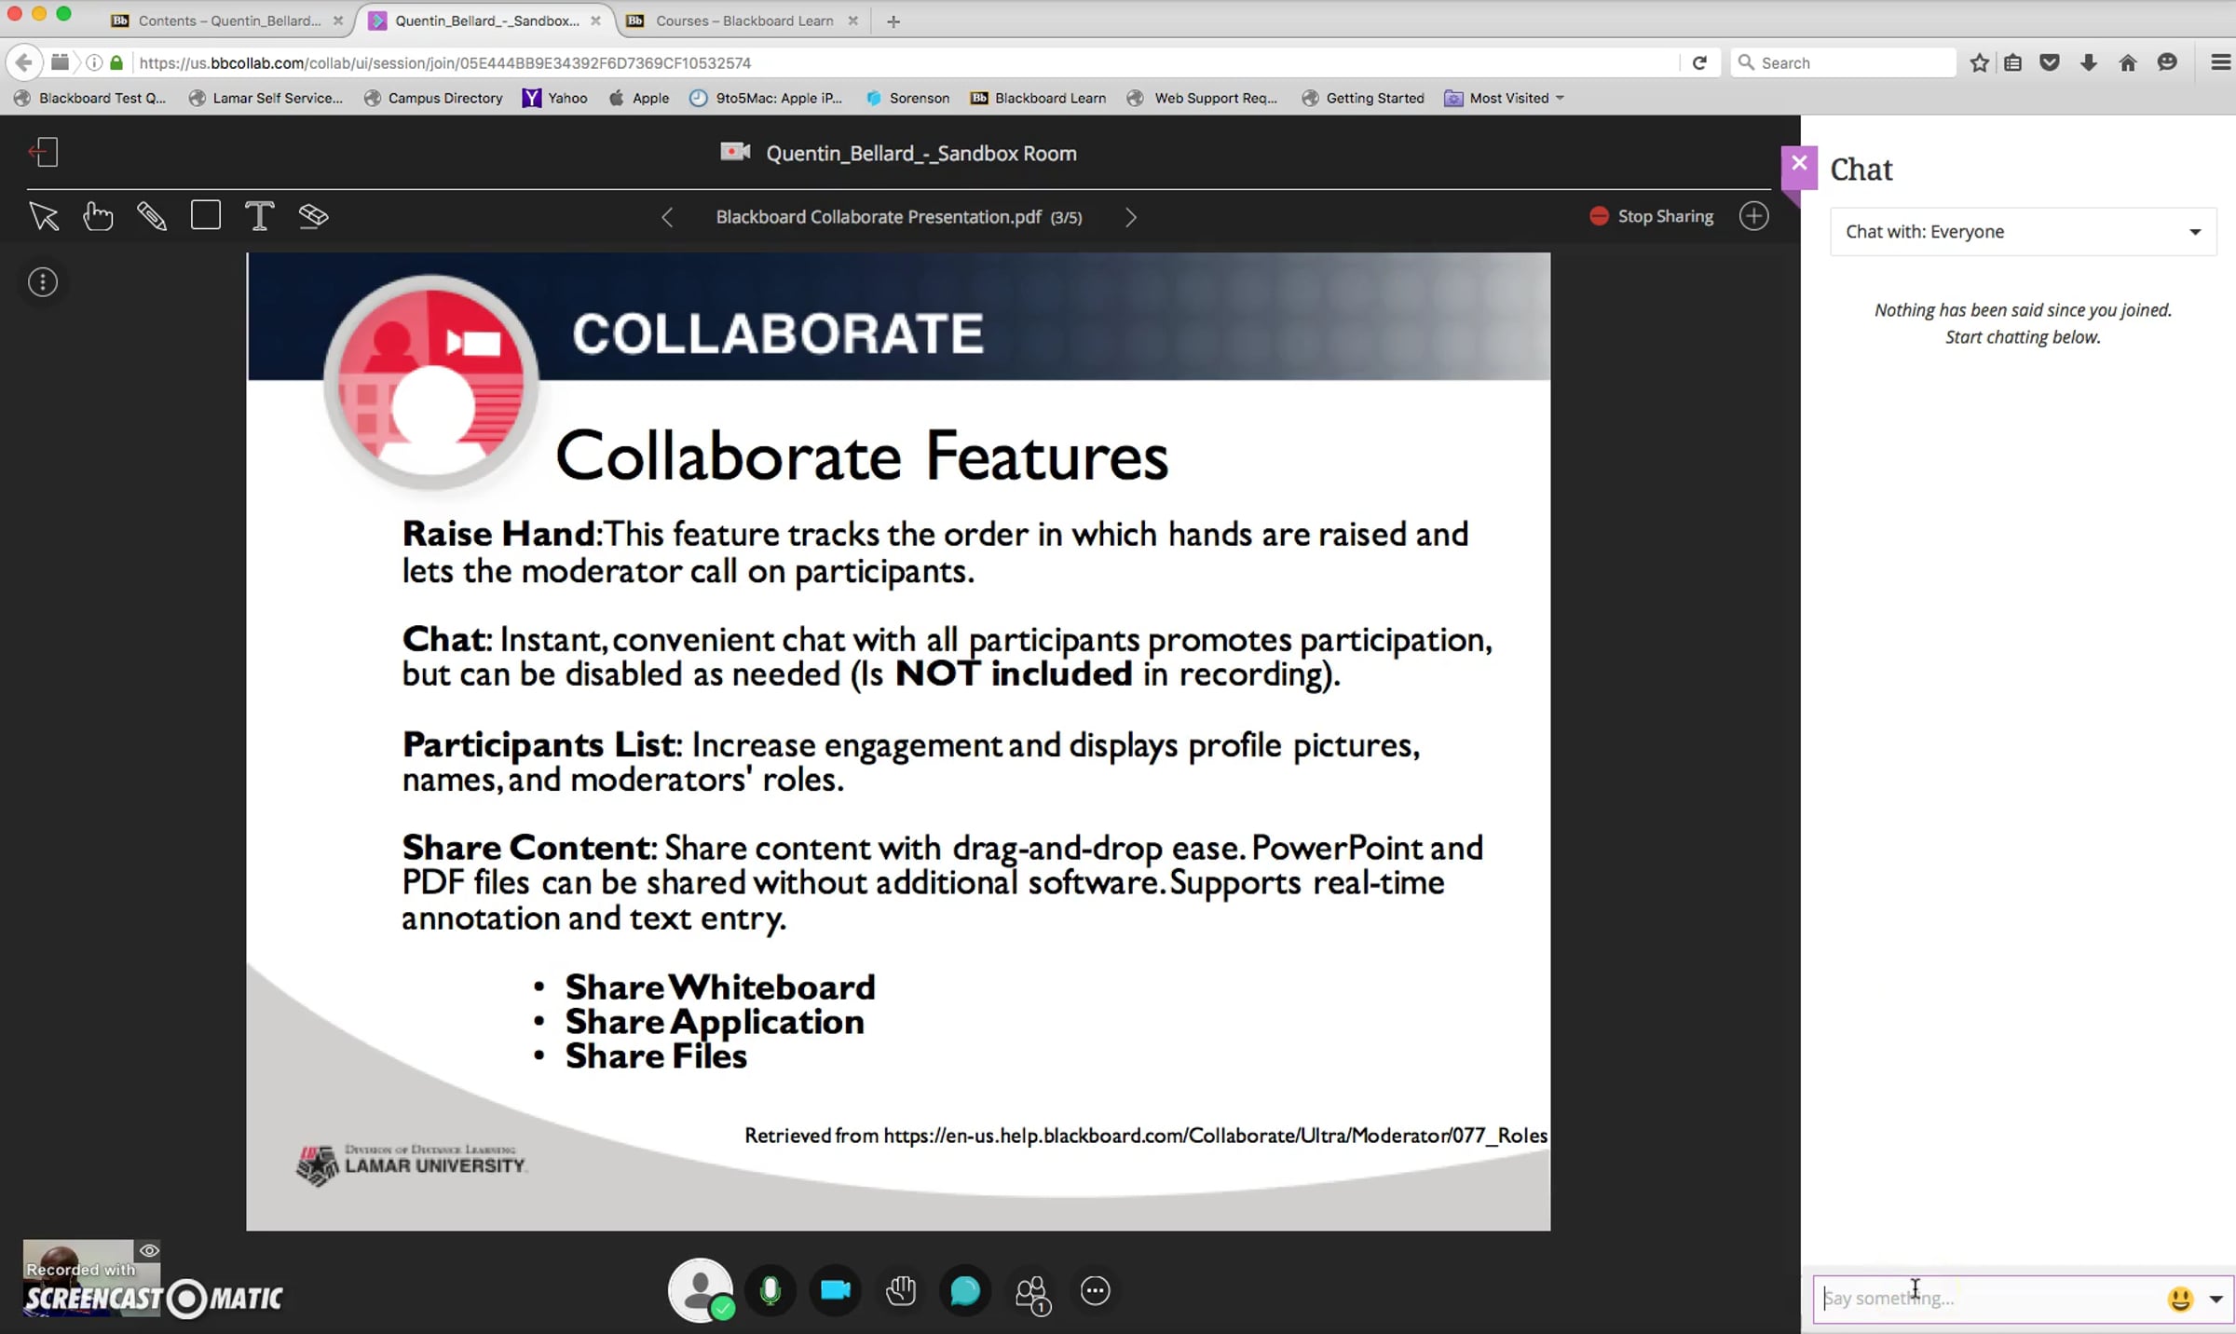Mute the microphone

coord(770,1290)
